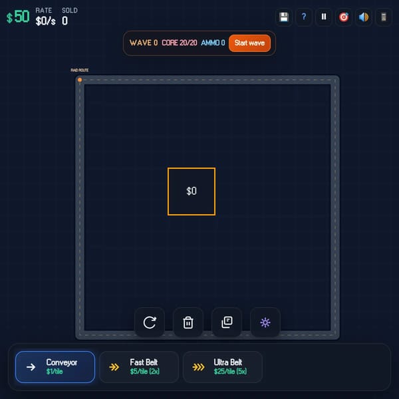Click the SOLD 0 counter
Image resolution: width=399 pixels, height=399 pixels.
pos(69,17)
